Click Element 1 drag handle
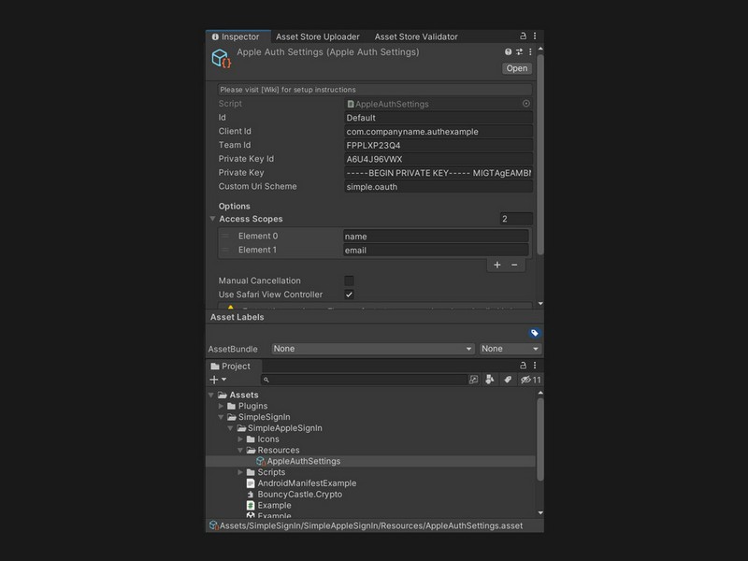Viewport: 748px width, 561px height. [x=225, y=250]
